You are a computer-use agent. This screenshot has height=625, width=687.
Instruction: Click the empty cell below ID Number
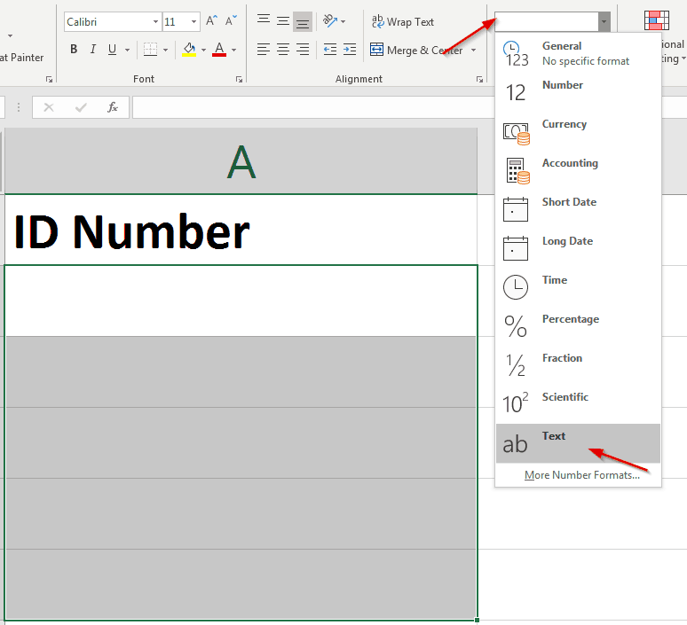pyautogui.click(x=241, y=301)
